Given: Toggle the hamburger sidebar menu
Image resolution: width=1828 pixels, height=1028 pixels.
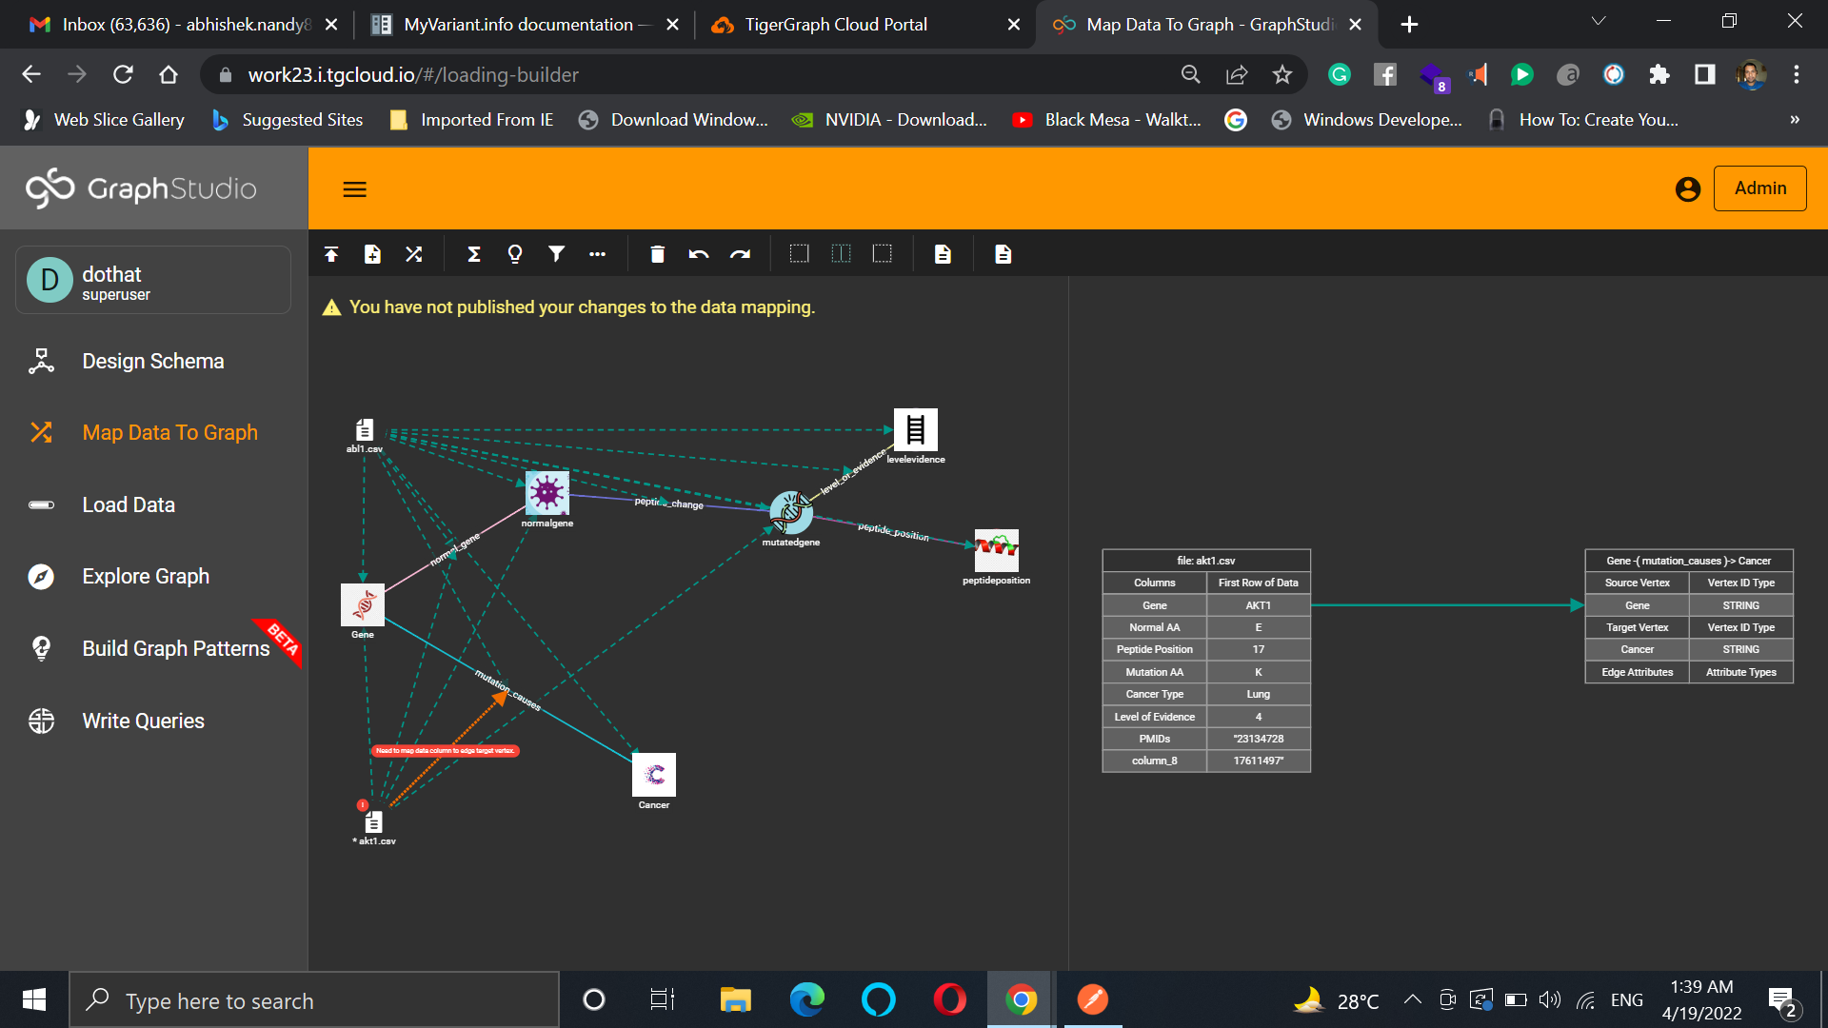Looking at the screenshot, I should (x=354, y=189).
